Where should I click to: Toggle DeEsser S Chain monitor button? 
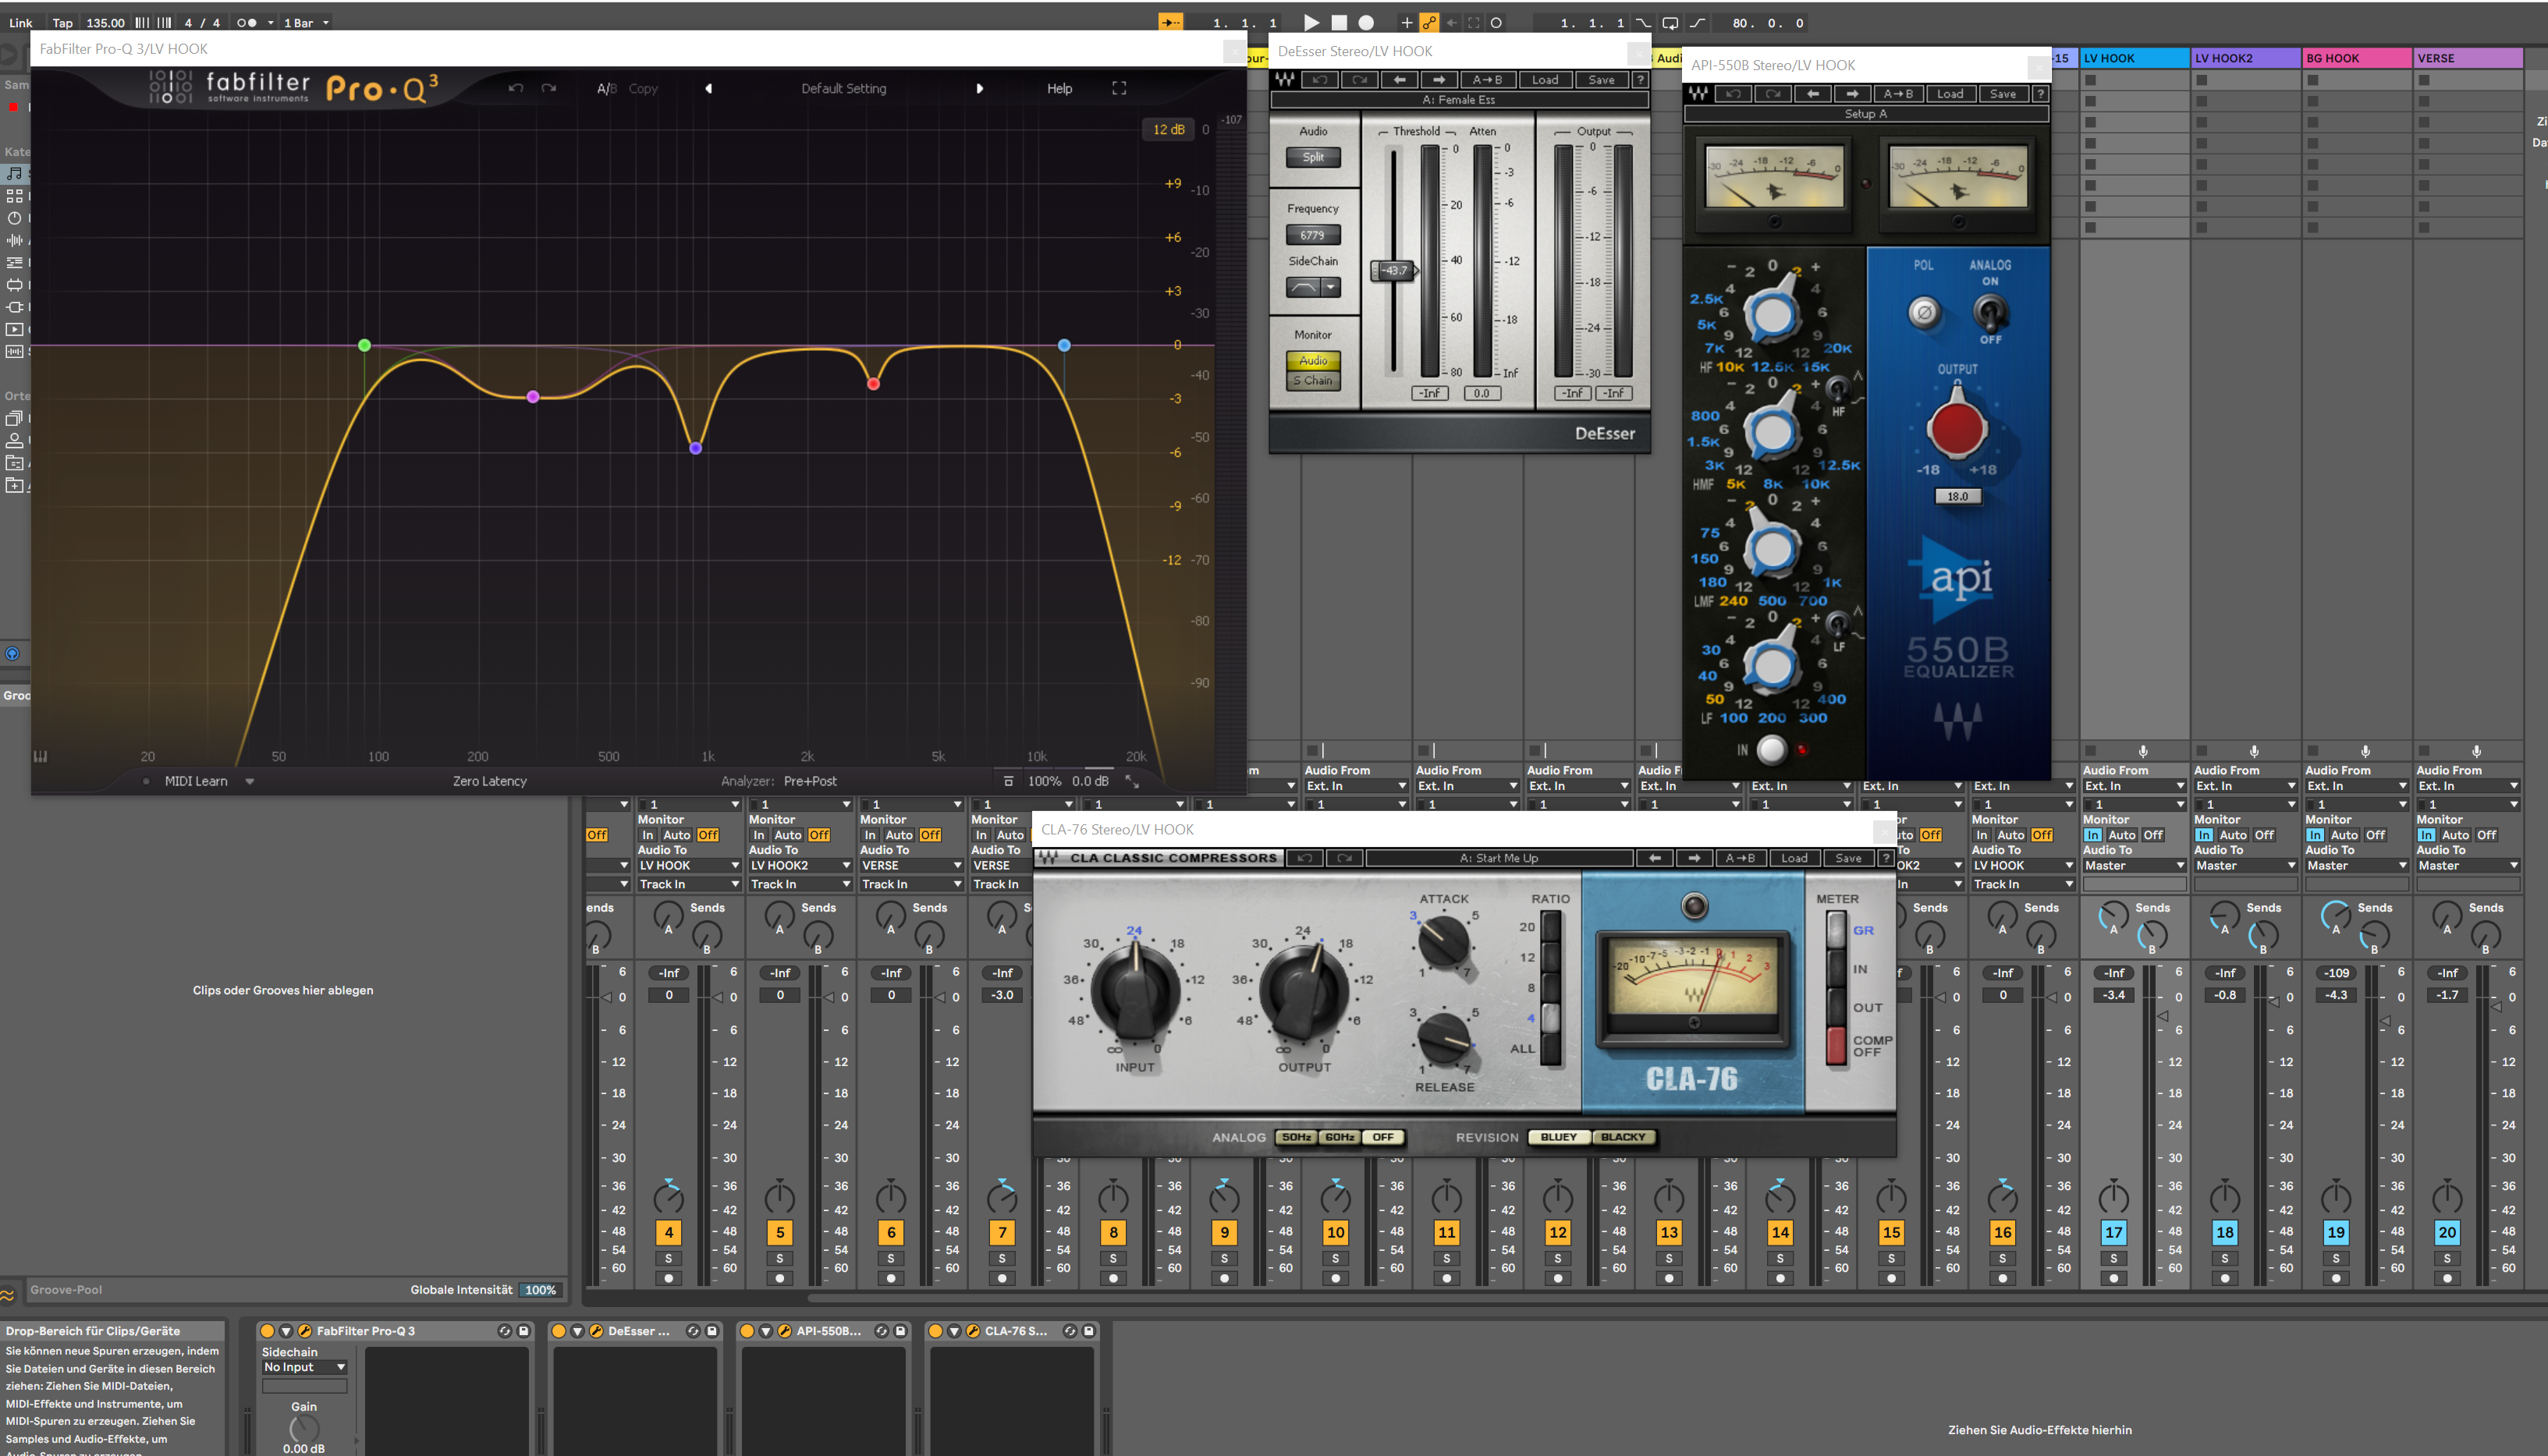point(1312,380)
